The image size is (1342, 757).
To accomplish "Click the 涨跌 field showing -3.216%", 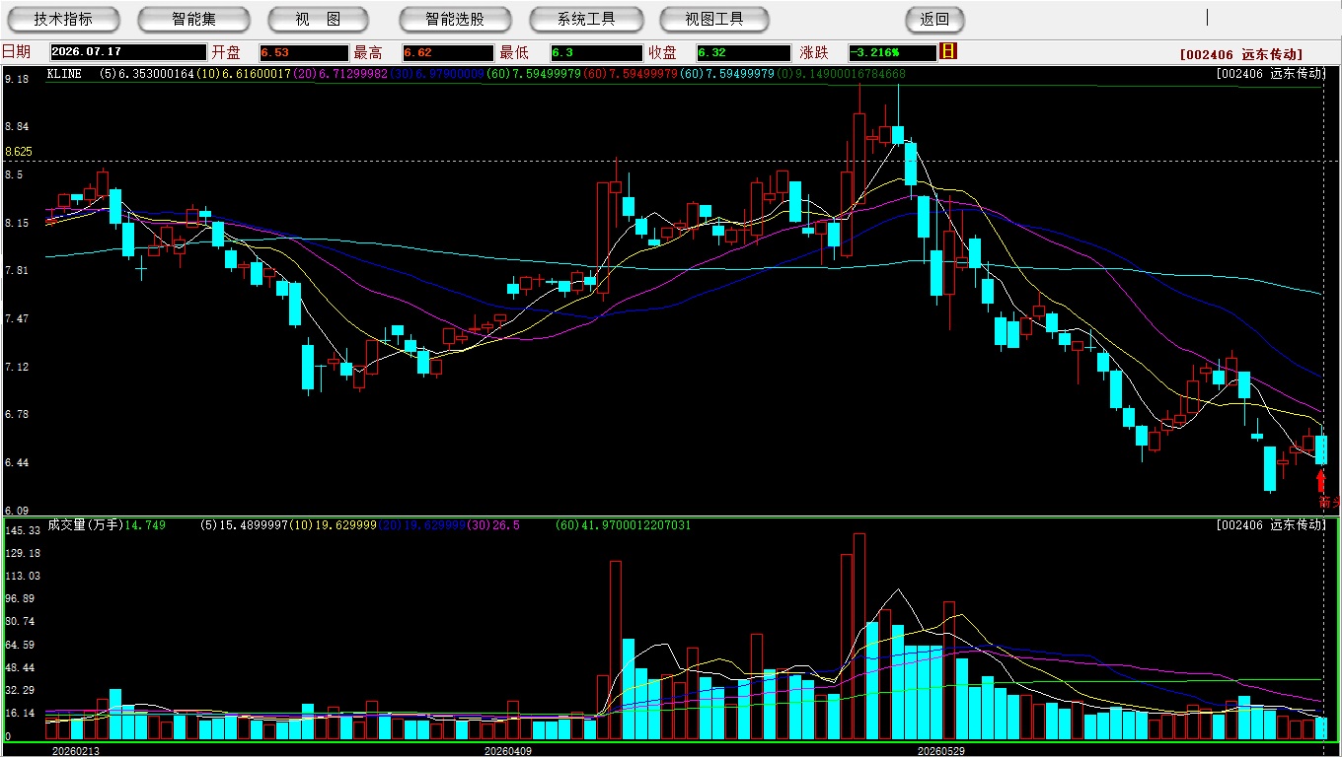I will pyautogui.click(x=893, y=52).
